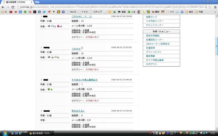Viewport: 218px width, 136px height.
Task: Reload the page with the refresh icon
Action: pyautogui.click(x=13, y=7)
